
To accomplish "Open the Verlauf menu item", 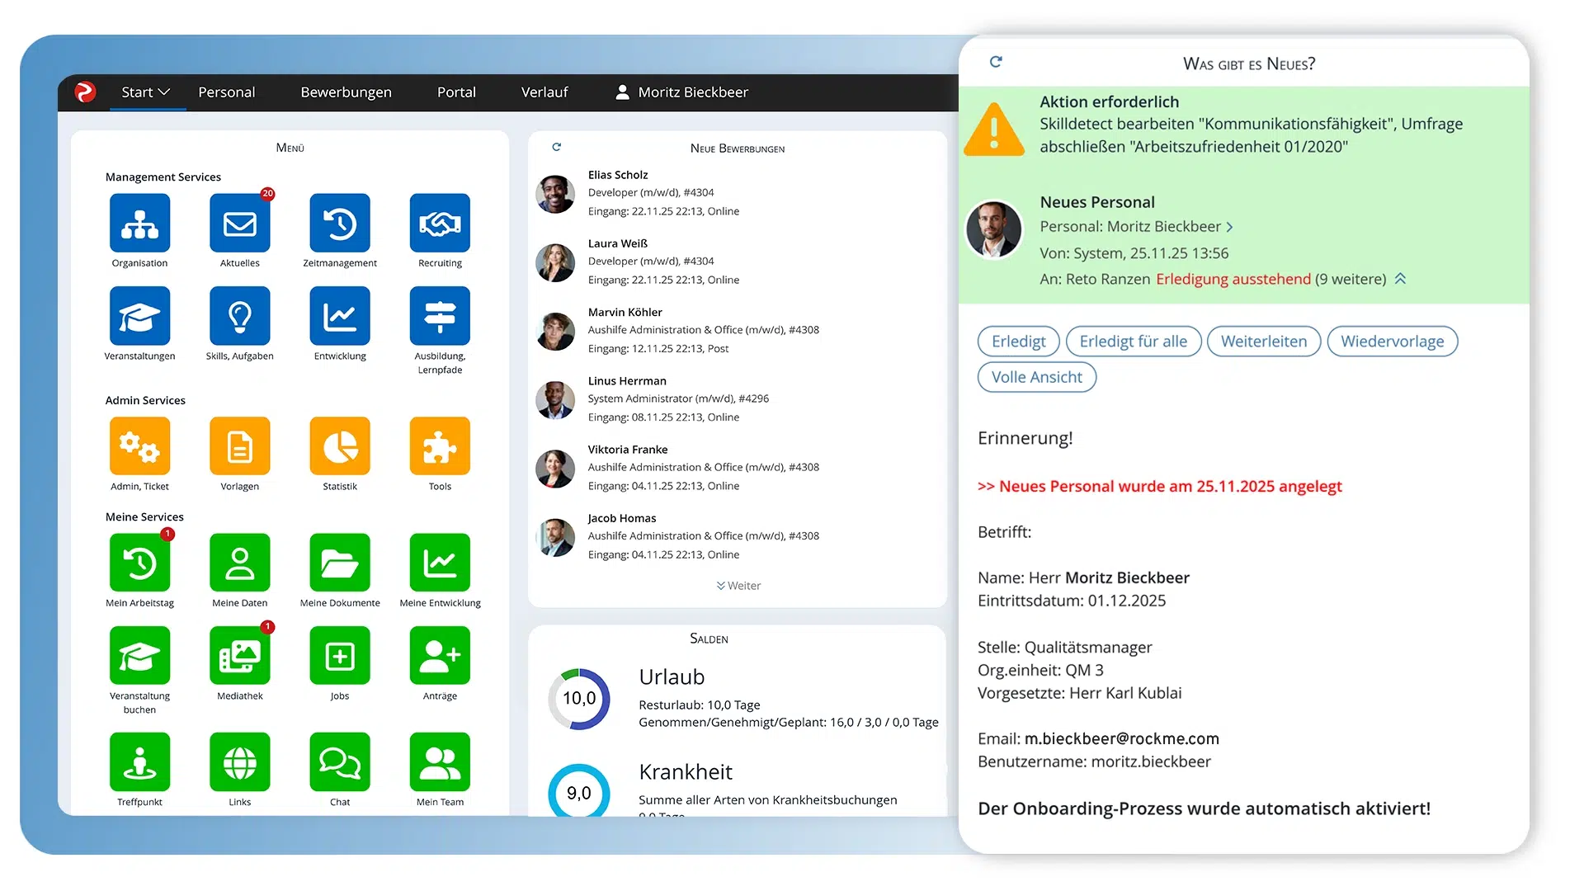I will [x=544, y=92].
